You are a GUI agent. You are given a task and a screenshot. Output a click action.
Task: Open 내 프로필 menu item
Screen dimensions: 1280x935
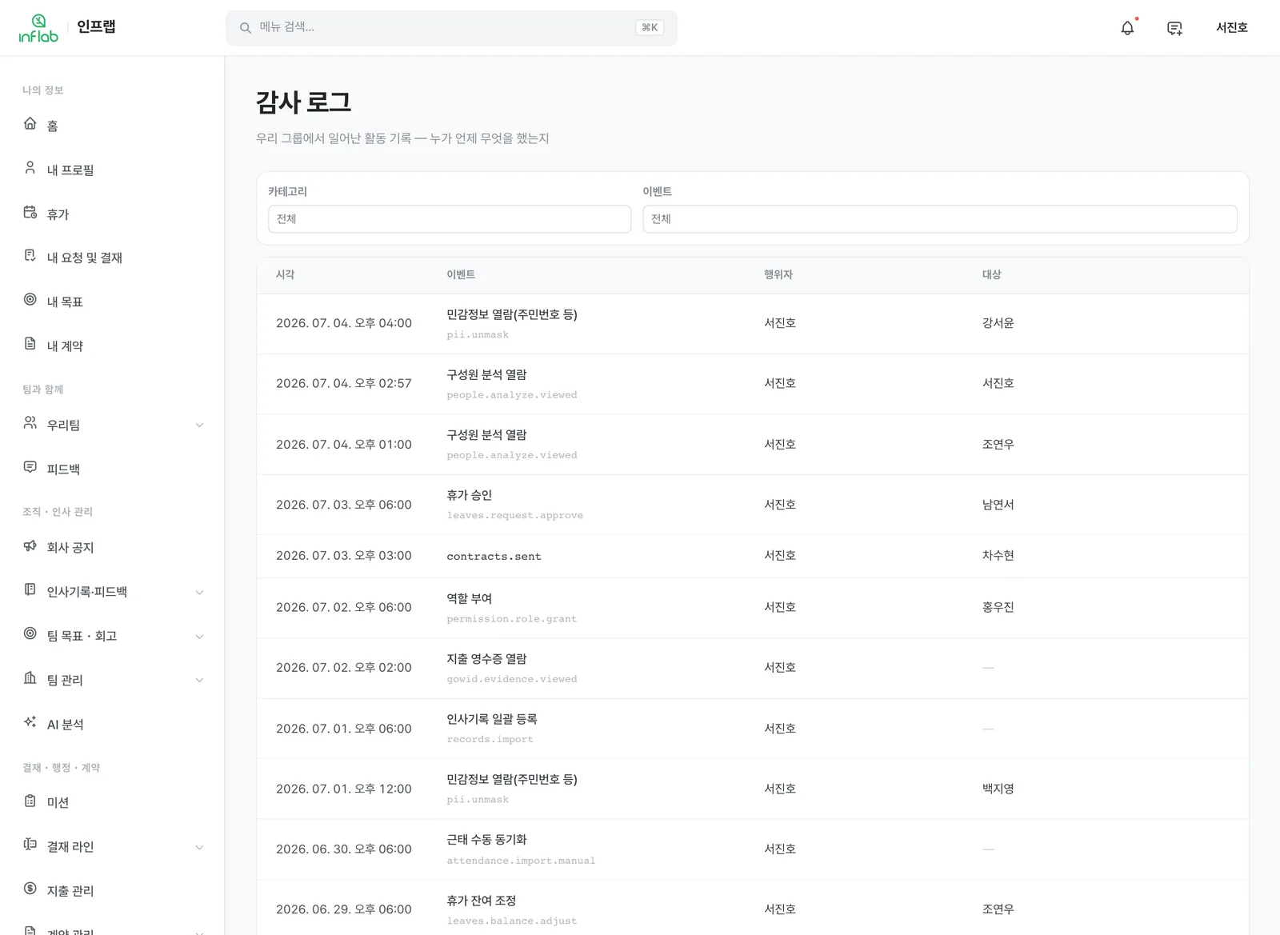(x=112, y=170)
